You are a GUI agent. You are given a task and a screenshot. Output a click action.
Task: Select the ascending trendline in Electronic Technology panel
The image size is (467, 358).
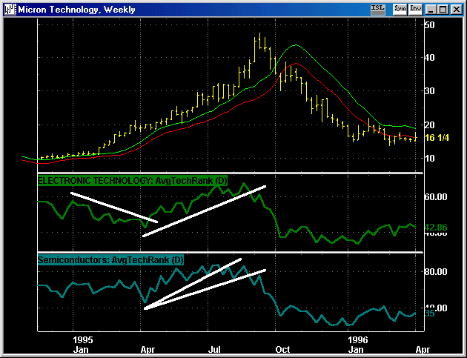click(205, 211)
